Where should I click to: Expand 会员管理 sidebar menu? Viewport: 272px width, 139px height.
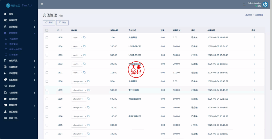[19, 27]
